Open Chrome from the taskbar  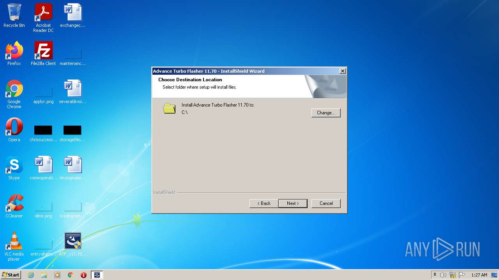point(71,275)
